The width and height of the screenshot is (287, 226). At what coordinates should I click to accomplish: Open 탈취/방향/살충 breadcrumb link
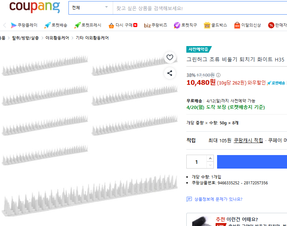point(26,38)
